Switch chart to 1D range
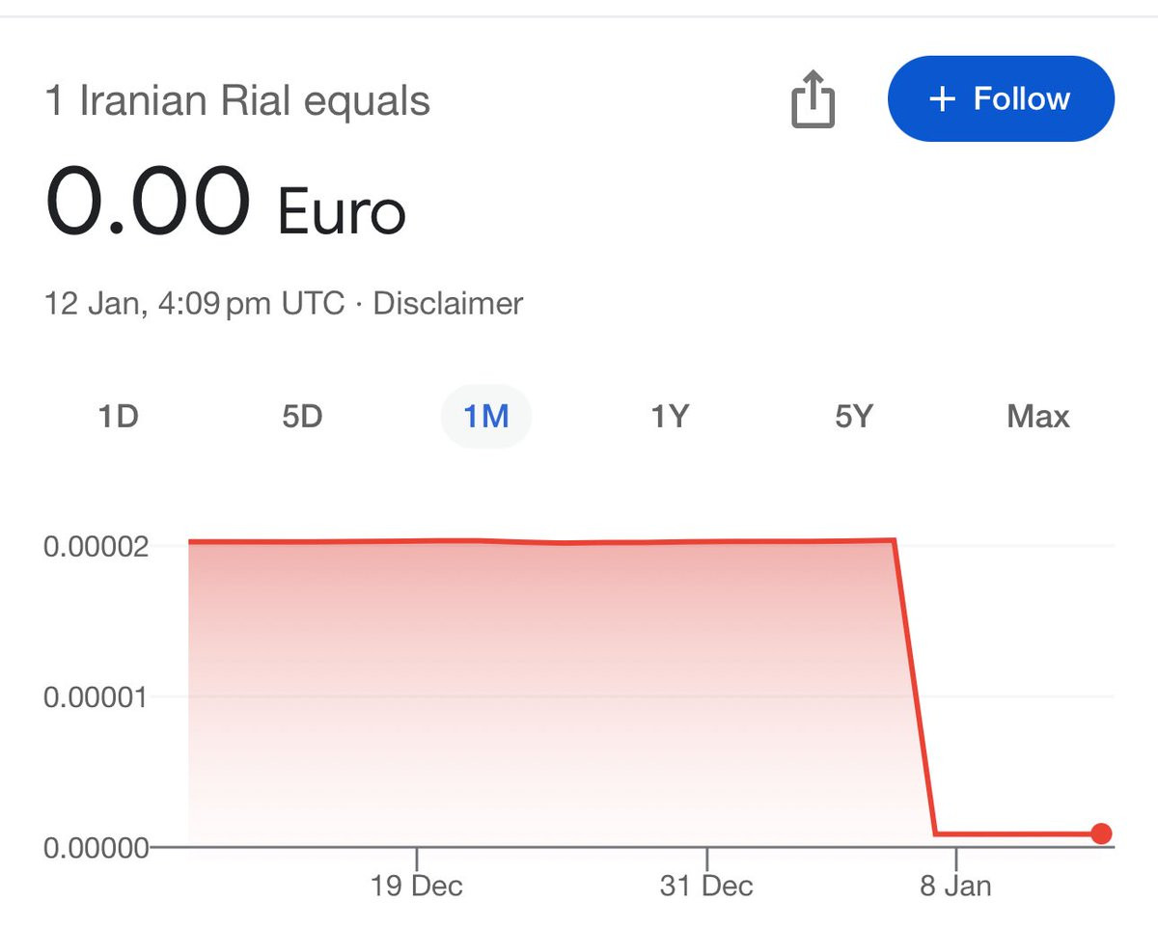1158x928 pixels. click(x=118, y=417)
